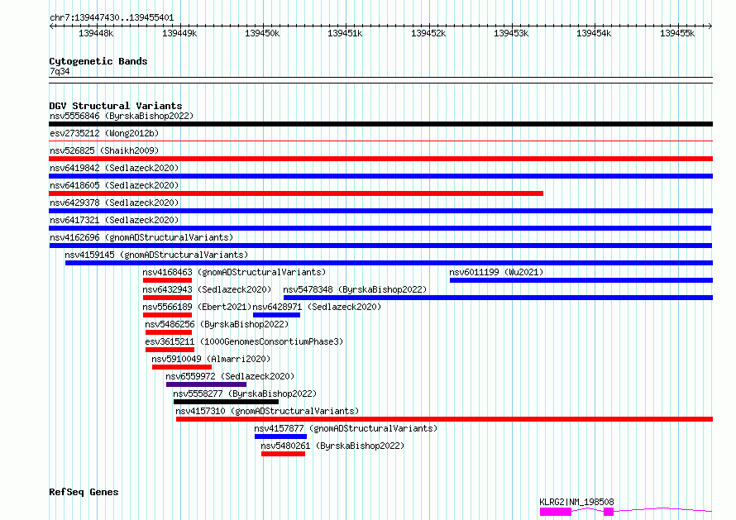Click the blue nsv6429378 variant bar

click(380, 211)
